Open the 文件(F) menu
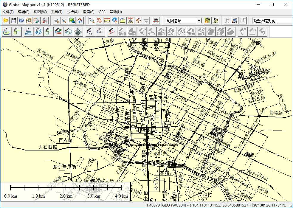Screen dimensions: 293x208 pyautogui.click(x=8, y=12)
